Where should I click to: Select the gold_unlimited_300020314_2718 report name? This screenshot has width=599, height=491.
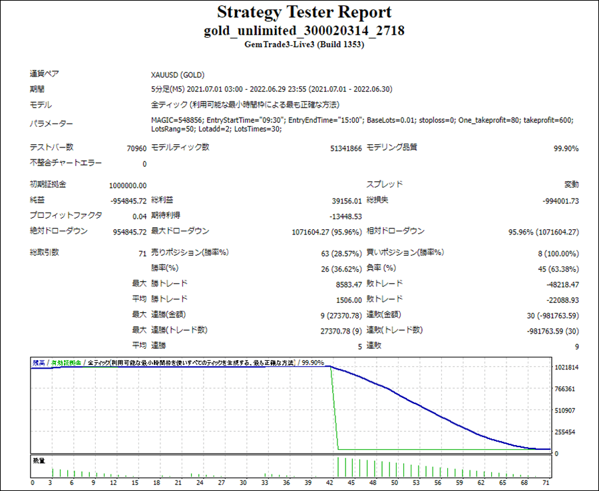pos(303,31)
